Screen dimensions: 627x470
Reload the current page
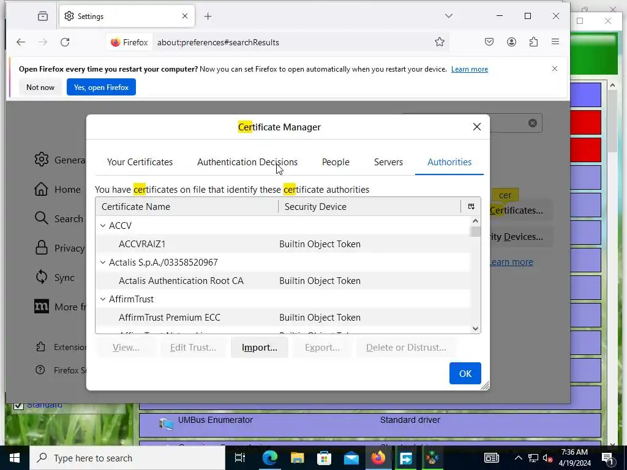pos(65,42)
